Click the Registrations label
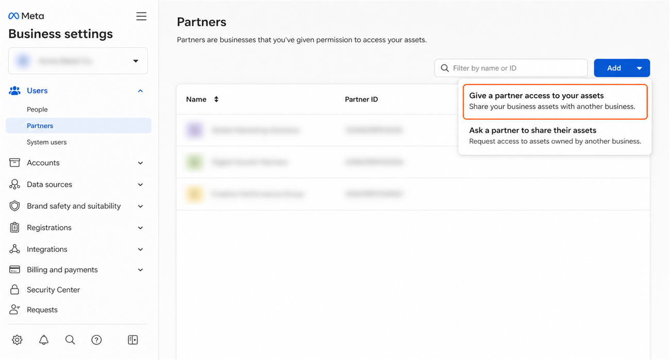670x360 pixels. tap(49, 227)
